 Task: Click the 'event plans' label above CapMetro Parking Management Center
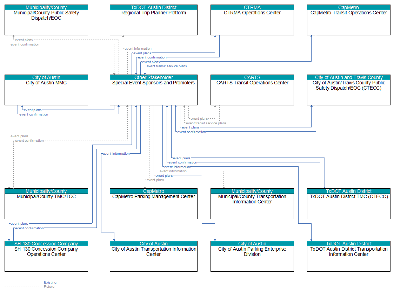click(155, 180)
